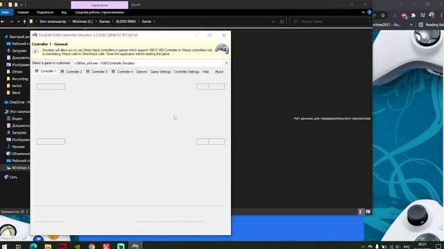Screen dimensions: 444x249
Task: Open the Chrome Reading list
Action: click(431, 25)
